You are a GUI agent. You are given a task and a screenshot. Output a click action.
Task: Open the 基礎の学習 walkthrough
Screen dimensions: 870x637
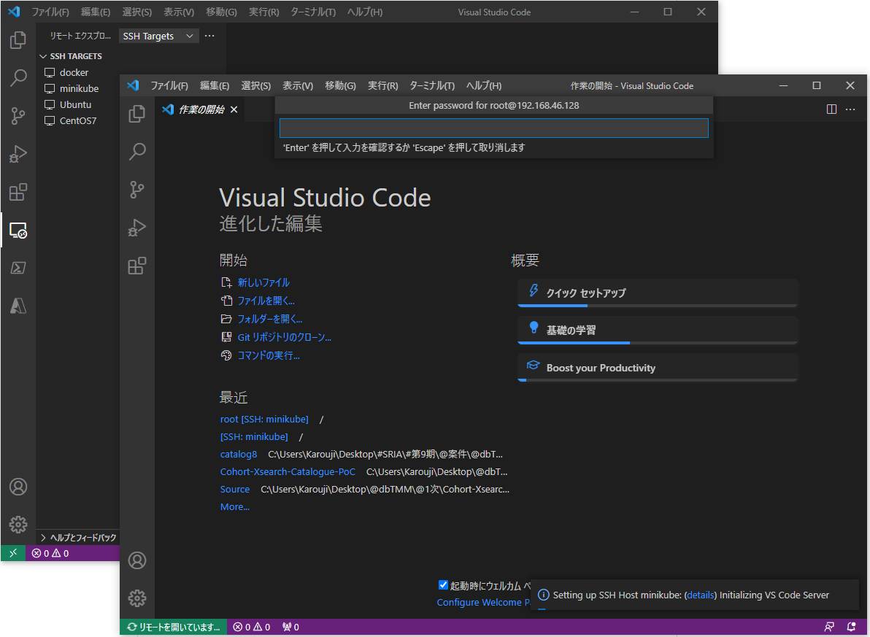[658, 330]
